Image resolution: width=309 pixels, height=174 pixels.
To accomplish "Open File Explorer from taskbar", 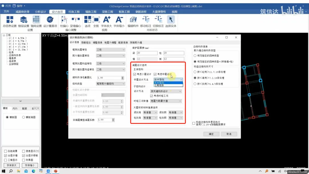I will pyautogui.click(x=19, y=171).
